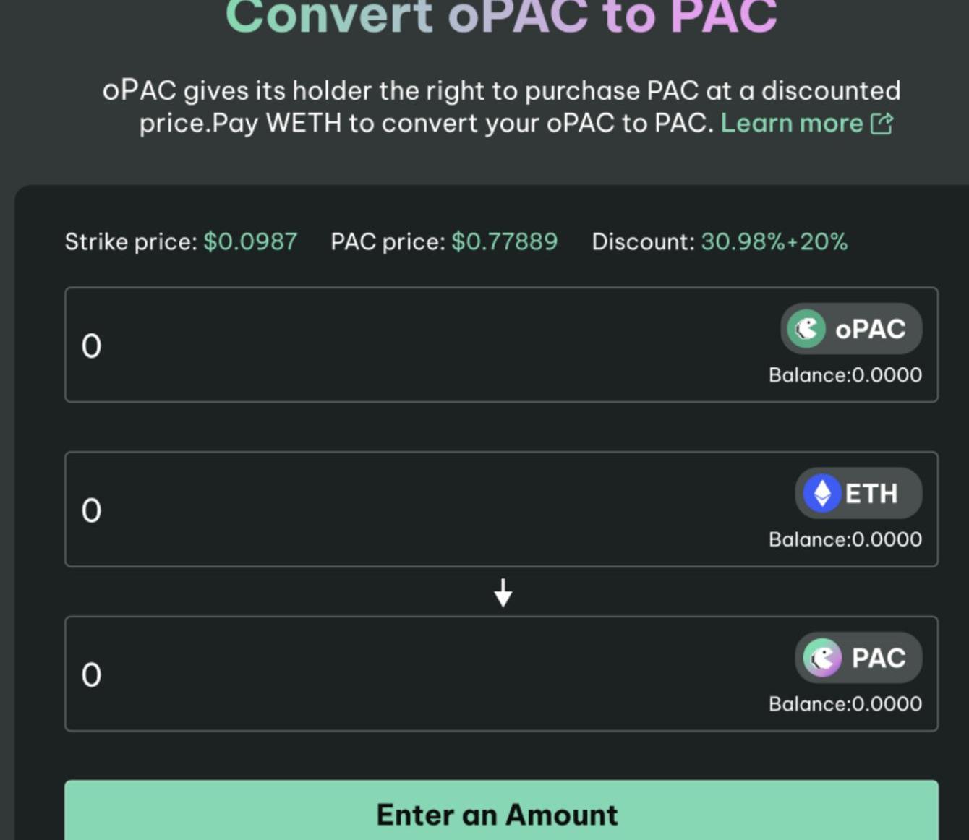Focus the PAC output amount field
The width and height of the screenshot is (969, 840).
pos(362,674)
